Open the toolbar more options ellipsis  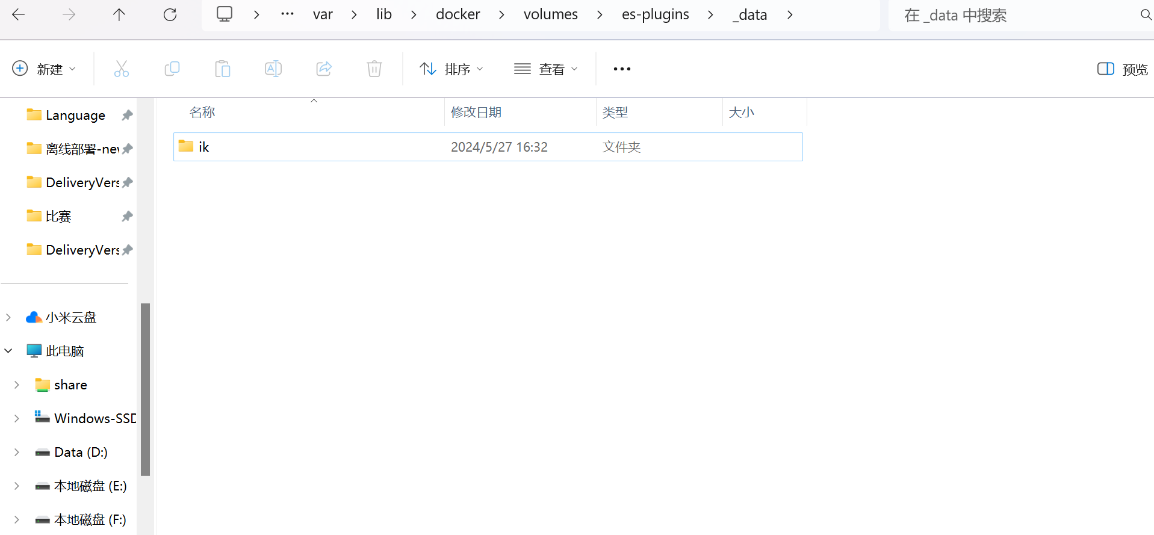pyautogui.click(x=622, y=69)
